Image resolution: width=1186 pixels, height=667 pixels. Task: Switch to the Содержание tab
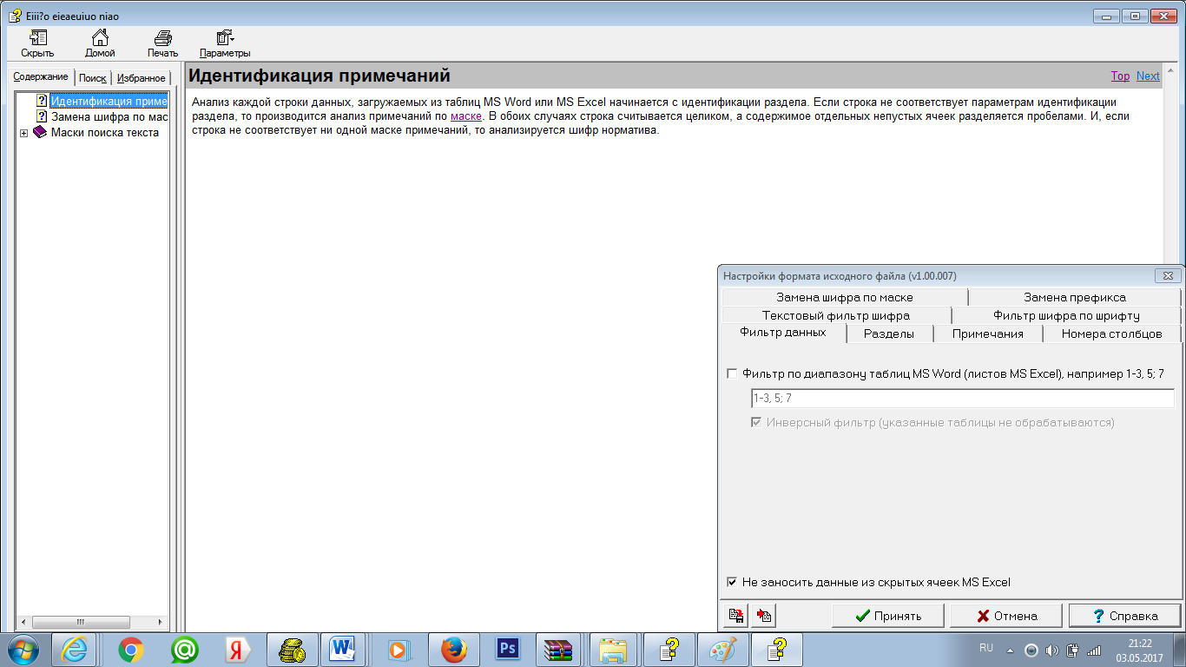coord(41,77)
